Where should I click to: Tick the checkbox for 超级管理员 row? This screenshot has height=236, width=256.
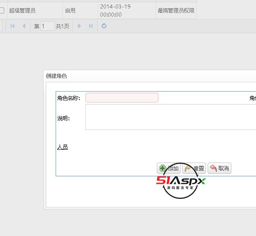tap(2, 10)
